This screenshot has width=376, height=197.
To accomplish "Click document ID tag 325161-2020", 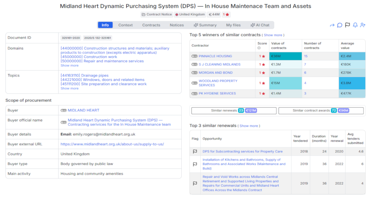I will point(71,38).
